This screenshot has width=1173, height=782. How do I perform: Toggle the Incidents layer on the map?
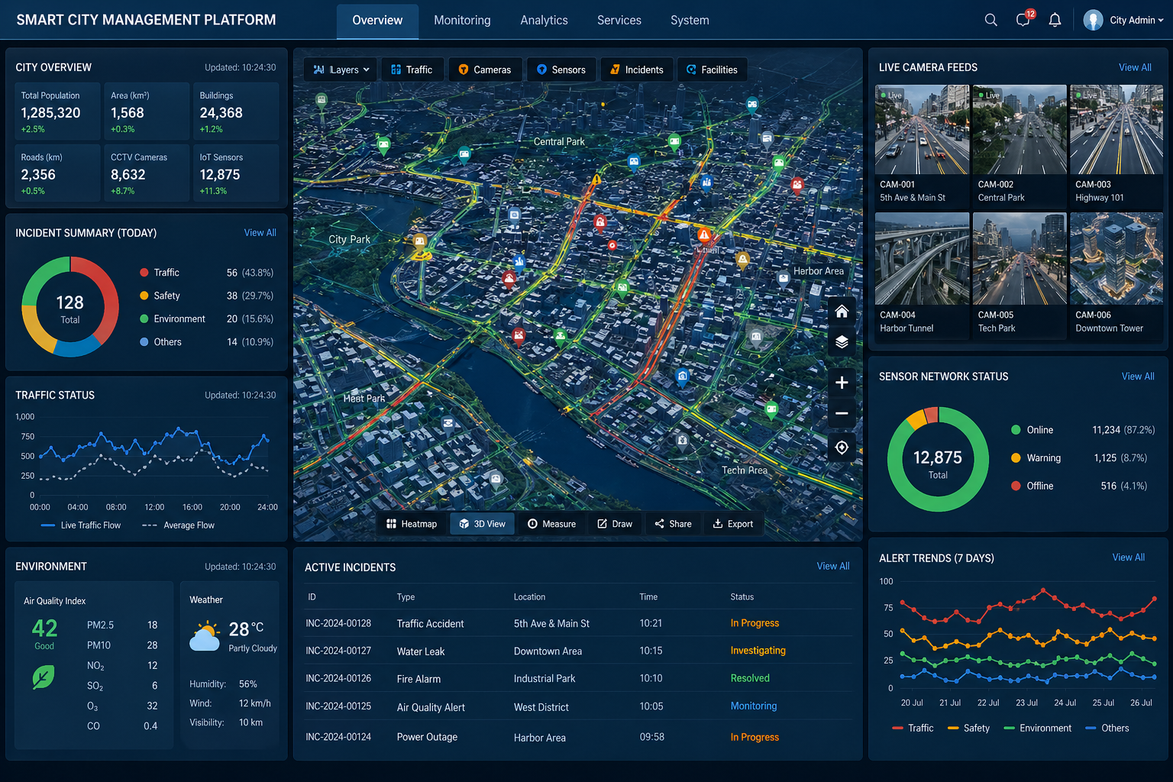tap(636, 69)
